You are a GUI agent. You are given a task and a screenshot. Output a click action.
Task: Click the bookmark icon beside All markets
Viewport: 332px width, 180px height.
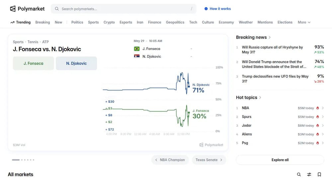[x=319, y=174]
